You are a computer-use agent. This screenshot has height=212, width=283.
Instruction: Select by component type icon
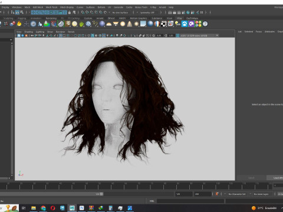tap(22, 12)
